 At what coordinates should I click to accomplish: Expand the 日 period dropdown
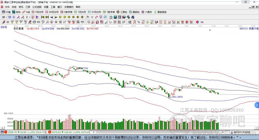[x=6, y=17]
